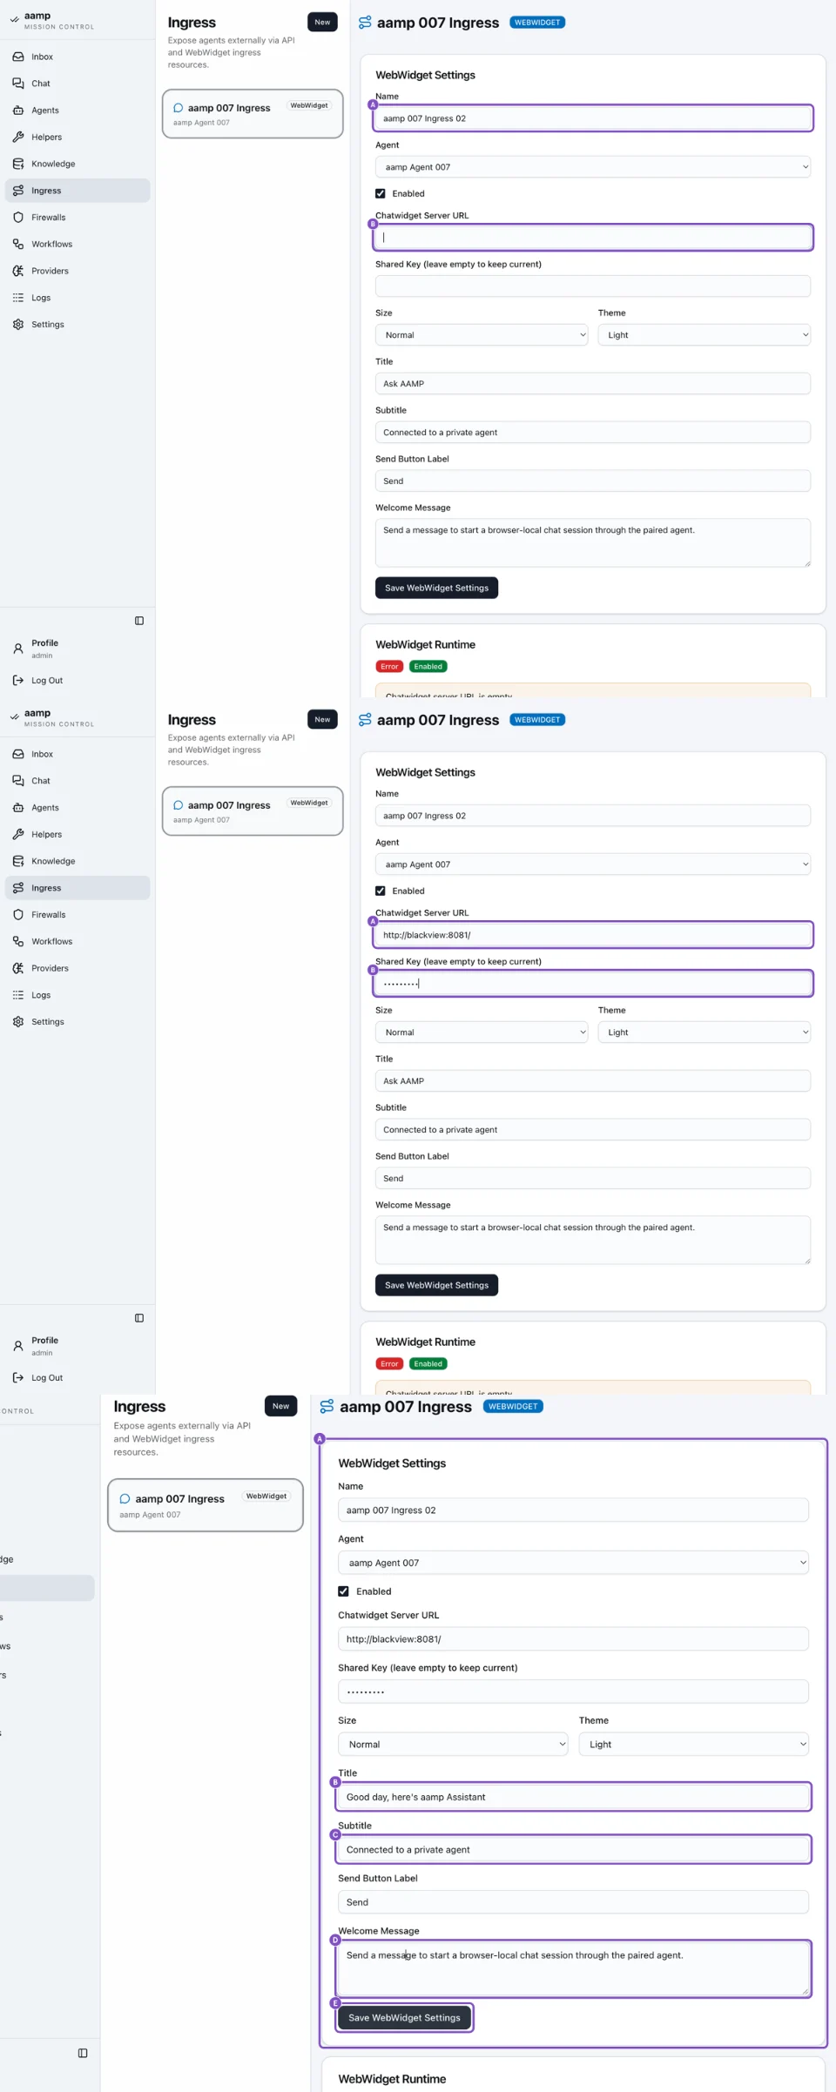The image size is (836, 2092).
Task: Disable the Enabled checkbox in the bottom screenshot
Action: tap(344, 1591)
